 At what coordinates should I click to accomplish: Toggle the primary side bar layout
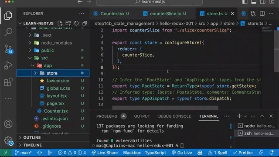coord(245,2)
